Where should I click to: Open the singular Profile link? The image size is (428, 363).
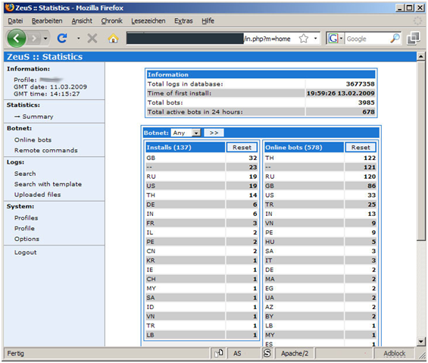pyautogui.click(x=24, y=228)
